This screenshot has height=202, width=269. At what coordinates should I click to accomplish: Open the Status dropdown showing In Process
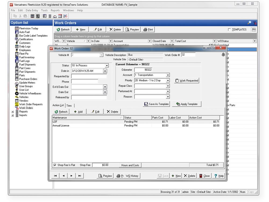[107, 66]
